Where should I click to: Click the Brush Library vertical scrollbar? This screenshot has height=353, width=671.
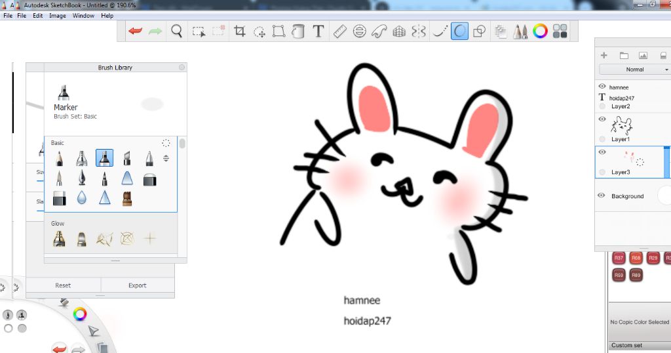(182, 144)
